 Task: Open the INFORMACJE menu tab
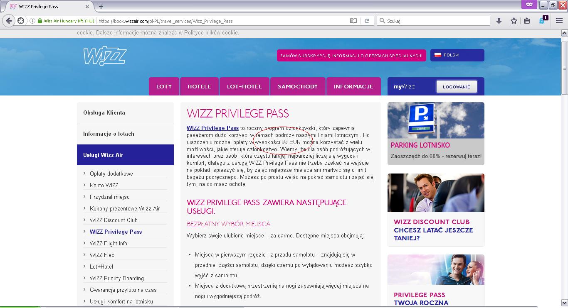tap(353, 86)
